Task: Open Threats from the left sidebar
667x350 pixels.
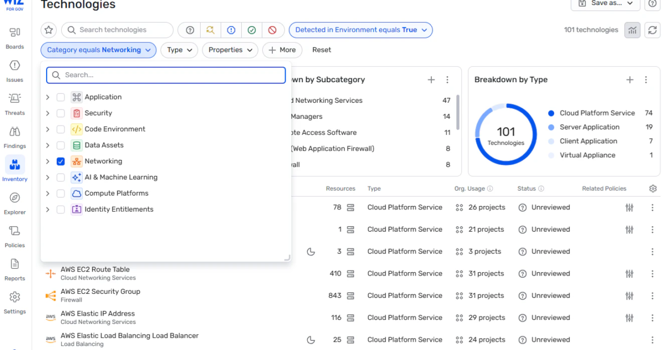Action: pos(15,103)
